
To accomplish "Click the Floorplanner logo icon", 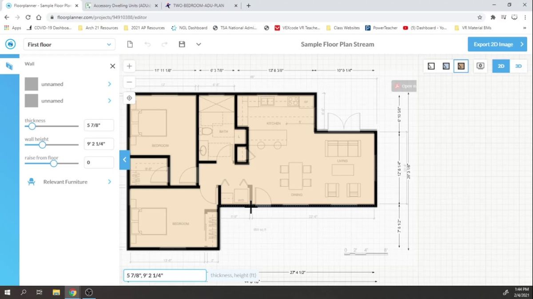I will pos(10,44).
